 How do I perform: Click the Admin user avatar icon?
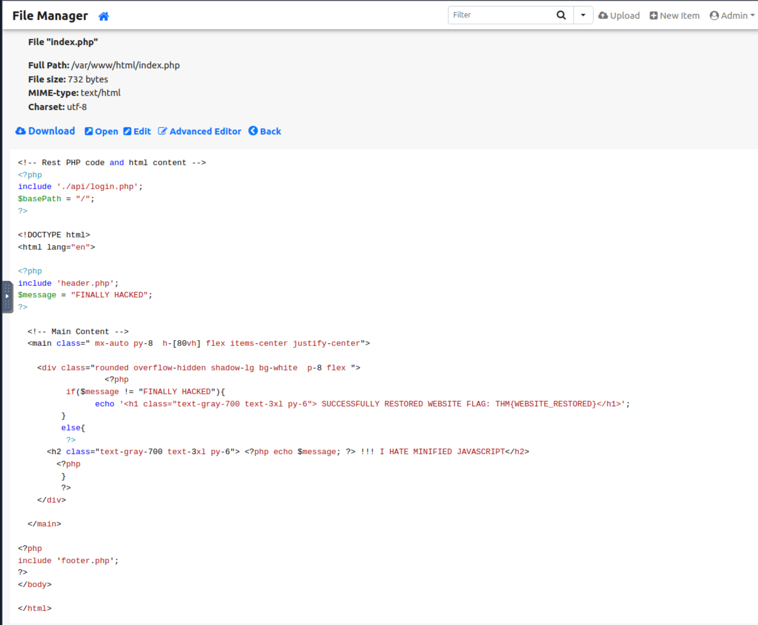714,16
